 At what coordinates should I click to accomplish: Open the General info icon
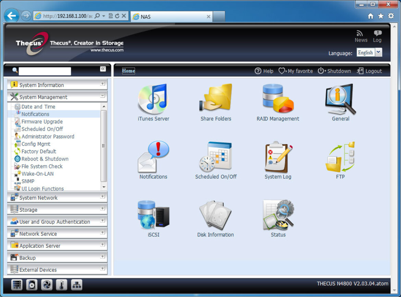[340, 99]
